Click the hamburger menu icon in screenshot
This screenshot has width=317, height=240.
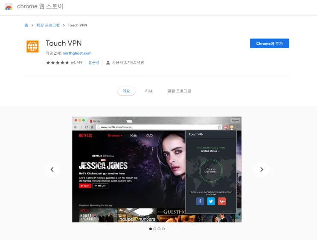(238, 127)
